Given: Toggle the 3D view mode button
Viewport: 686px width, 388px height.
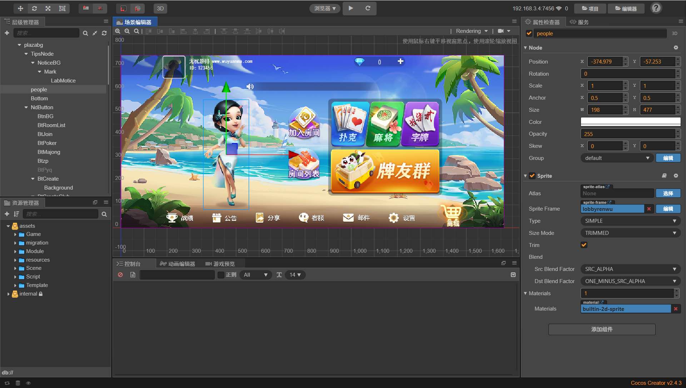Looking at the screenshot, I should [x=160, y=8].
